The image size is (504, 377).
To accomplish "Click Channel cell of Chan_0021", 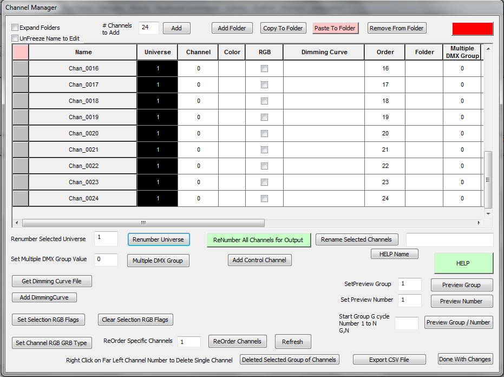I will pyautogui.click(x=198, y=149).
